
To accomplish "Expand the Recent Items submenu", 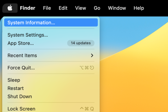I will [51, 55].
